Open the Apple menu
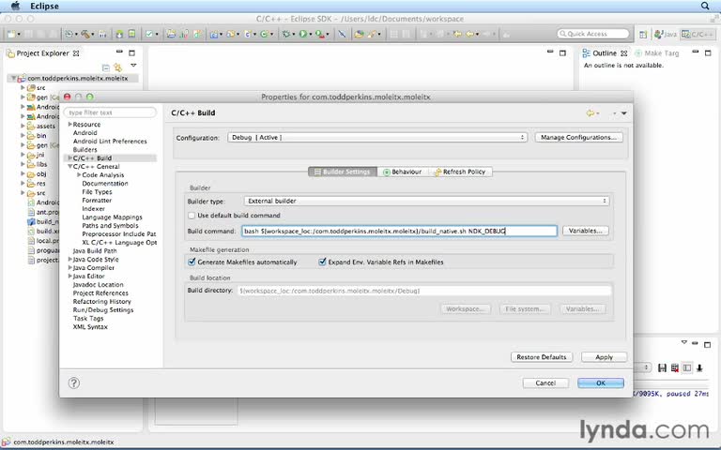The width and height of the screenshot is (721, 450). (15, 6)
